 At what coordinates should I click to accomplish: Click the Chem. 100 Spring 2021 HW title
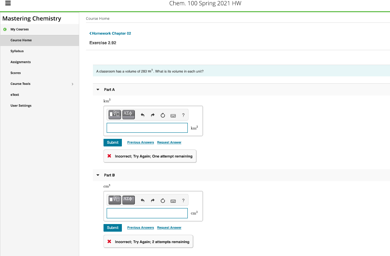pos(205,3)
